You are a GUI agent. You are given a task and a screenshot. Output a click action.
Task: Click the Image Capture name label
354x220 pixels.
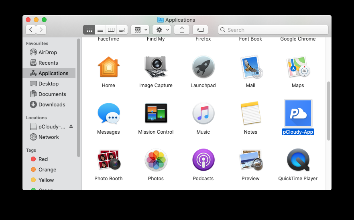(156, 86)
